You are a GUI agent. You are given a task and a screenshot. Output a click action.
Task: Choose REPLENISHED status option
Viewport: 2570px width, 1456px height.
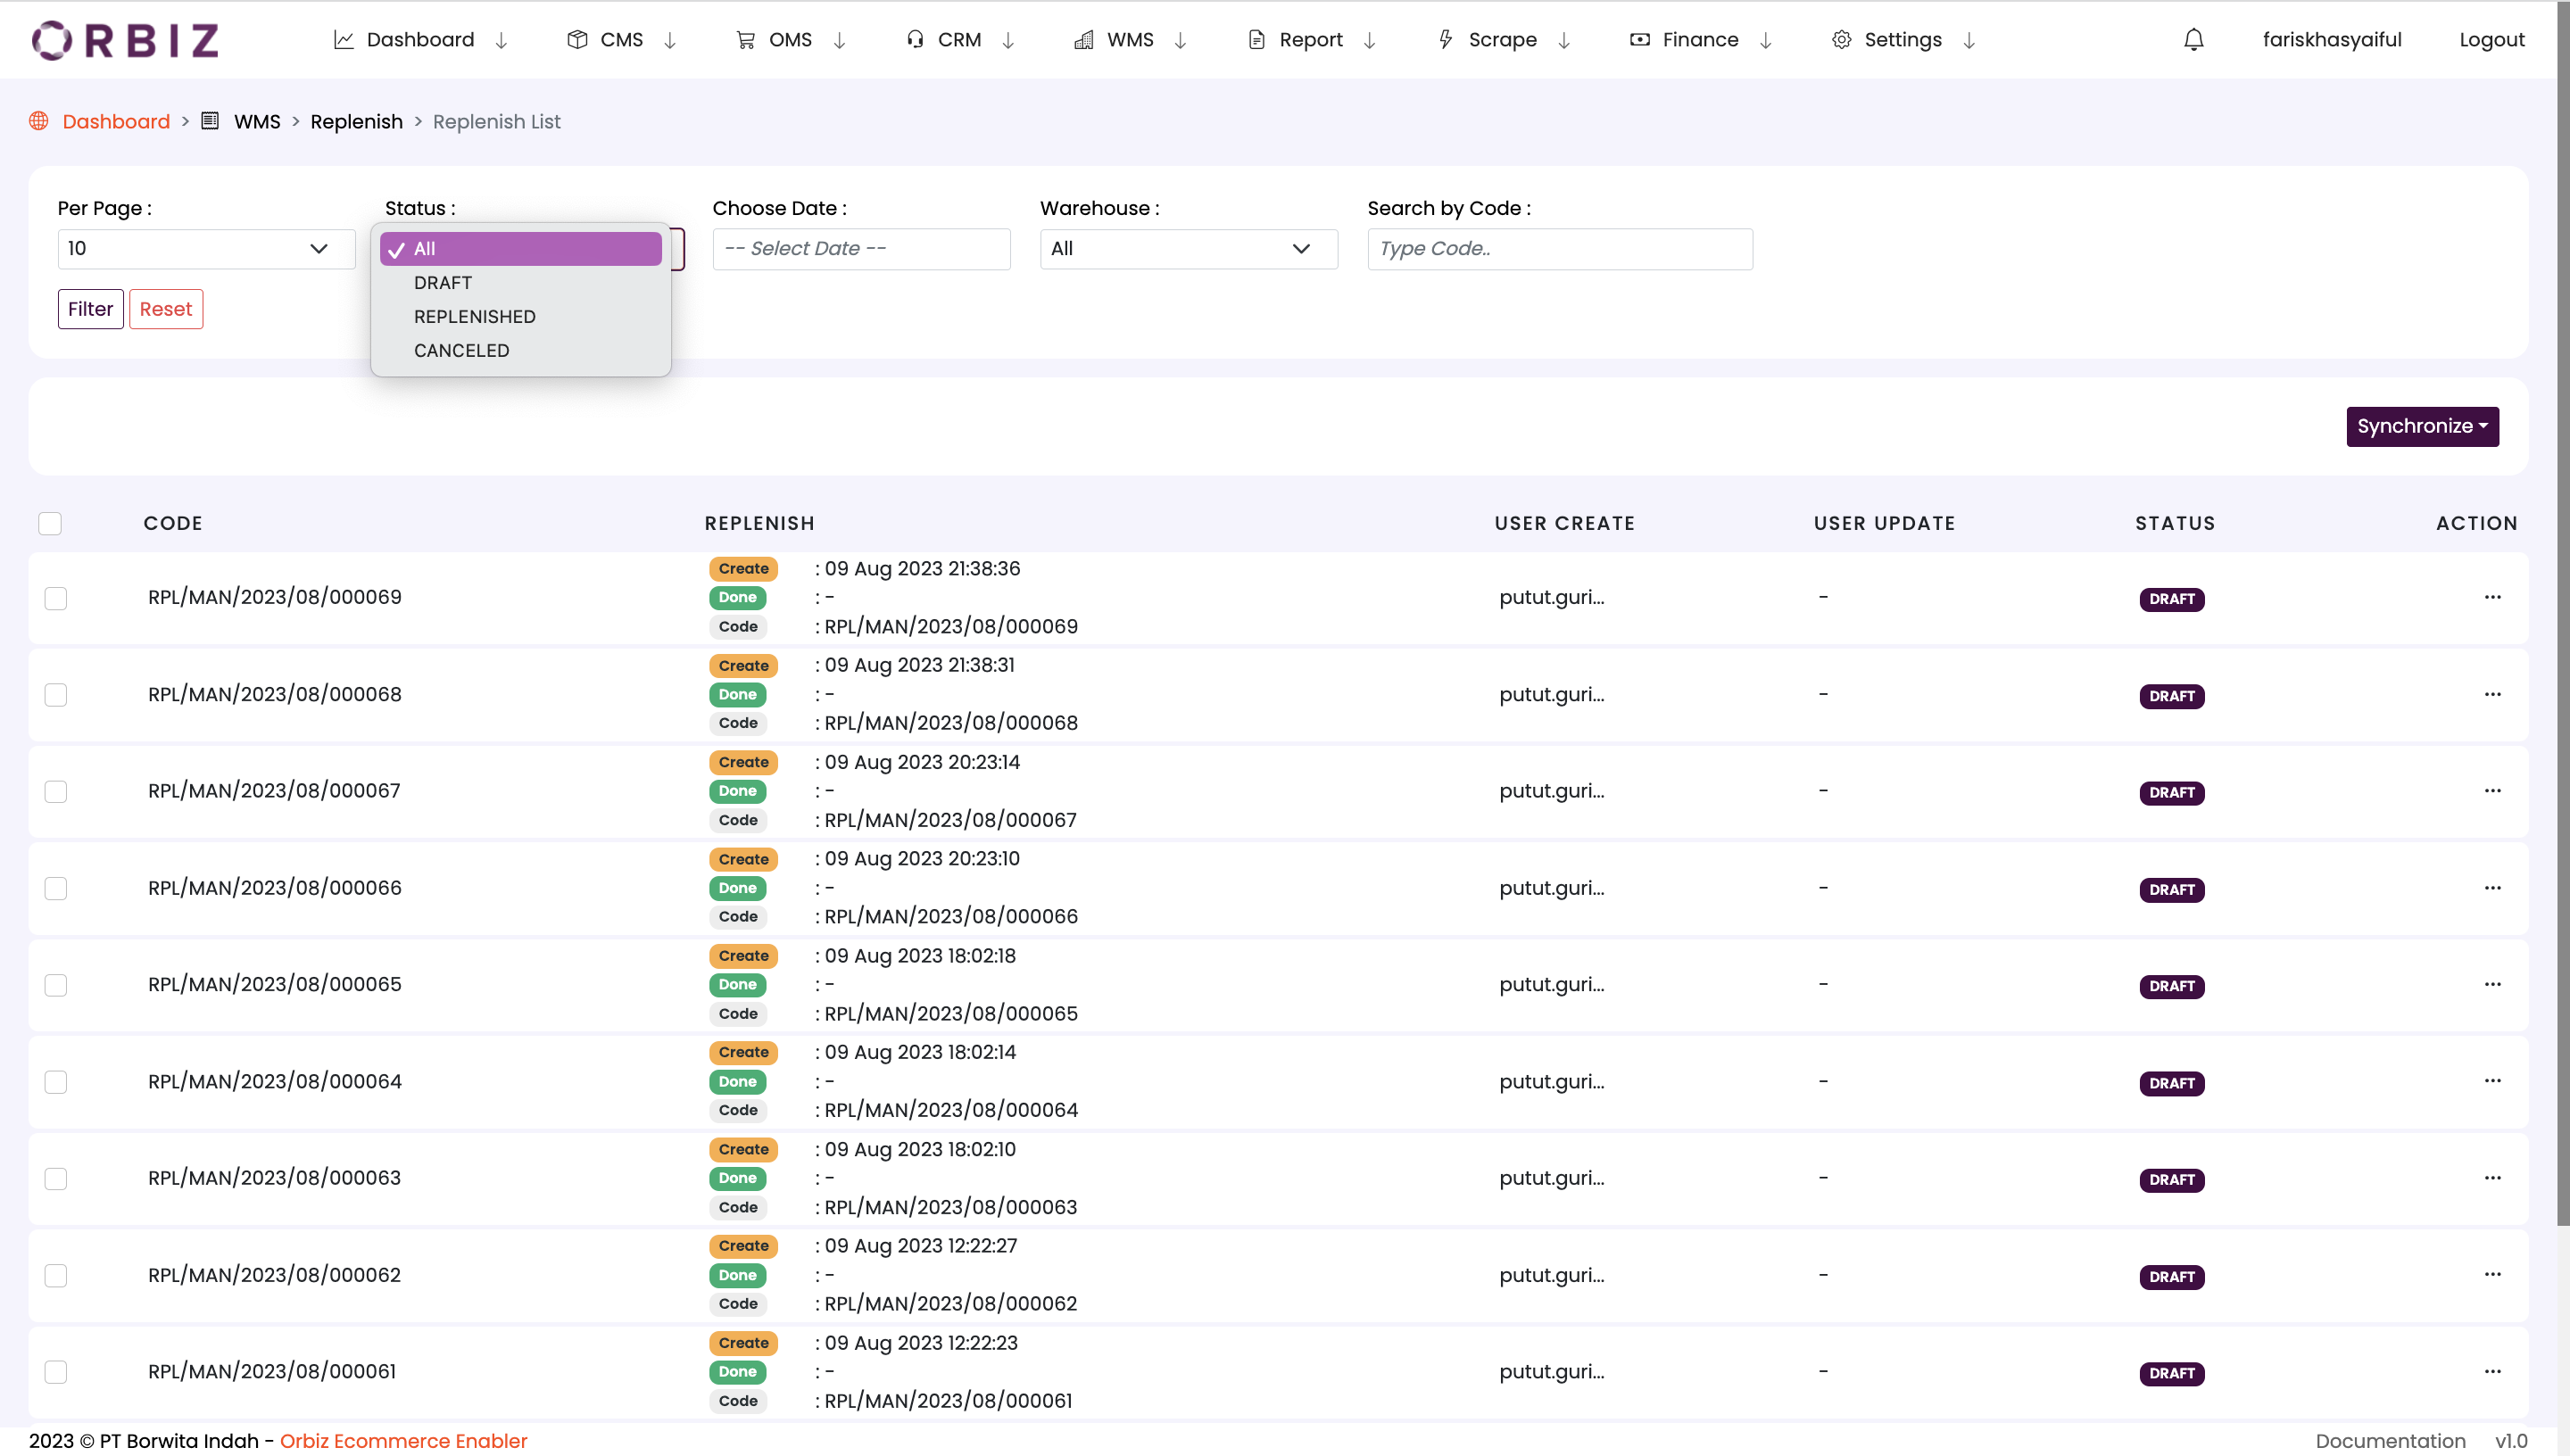pyautogui.click(x=521, y=317)
